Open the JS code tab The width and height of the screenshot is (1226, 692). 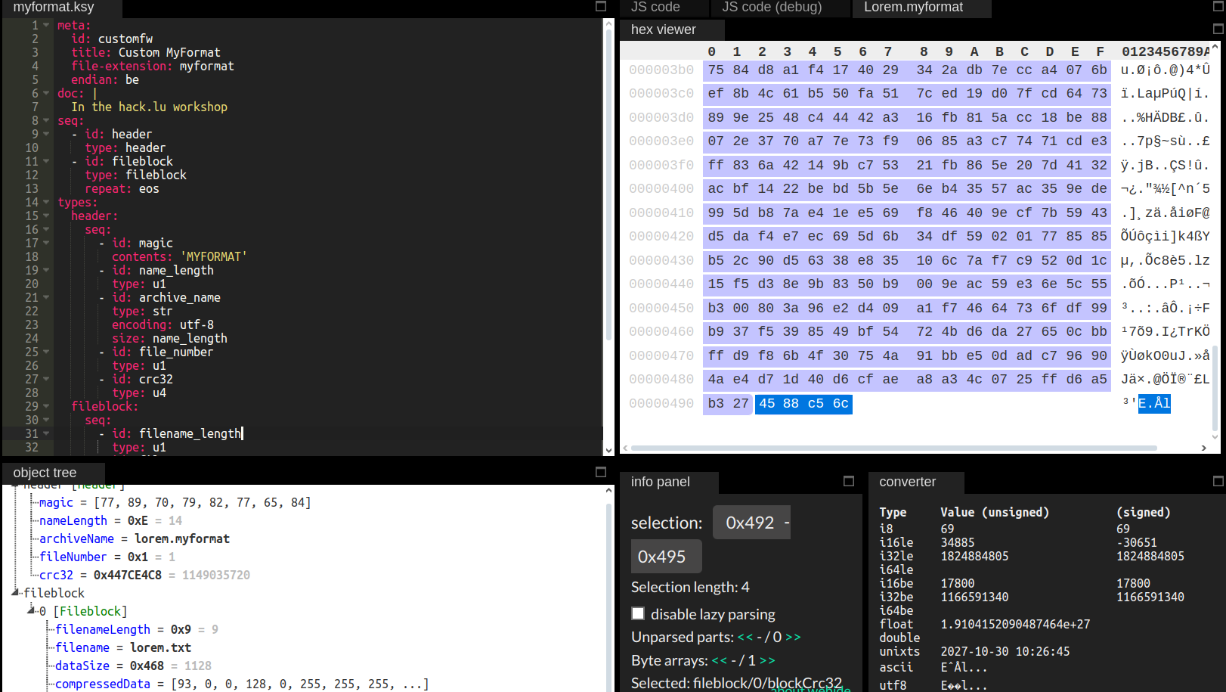click(655, 8)
